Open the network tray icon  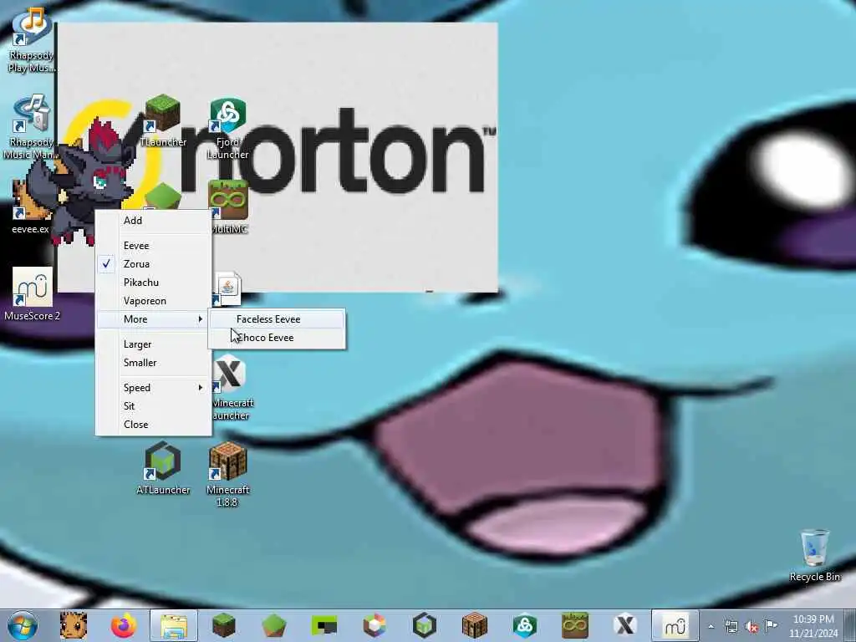click(x=731, y=626)
